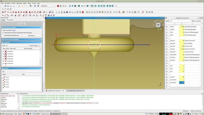This screenshot has height=115, width=204.
Task: Click the red Stop operation icon
Action: pyautogui.click(x=83, y=12)
